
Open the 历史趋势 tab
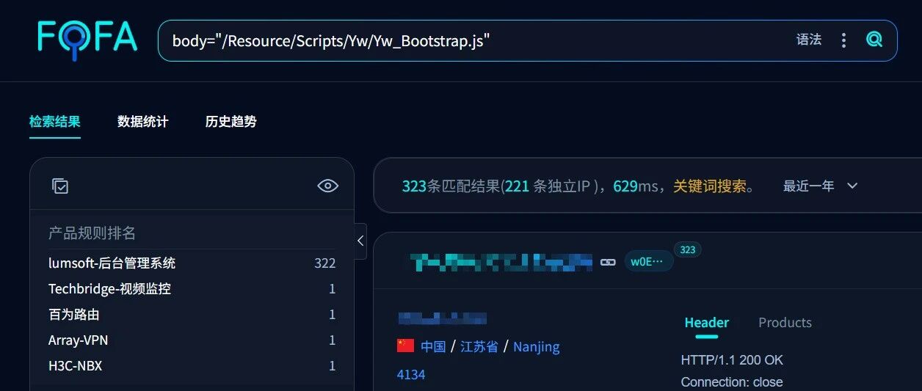pos(231,122)
